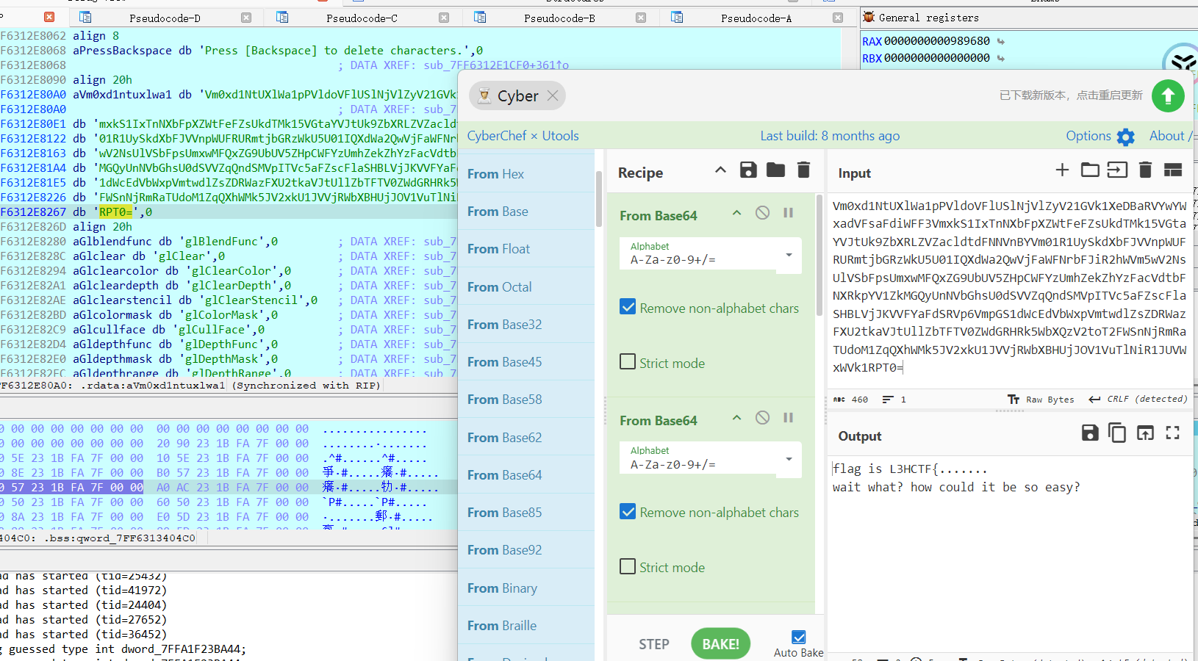Select the From Binary operation
This screenshot has height=661, width=1198.
pyautogui.click(x=526, y=588)
